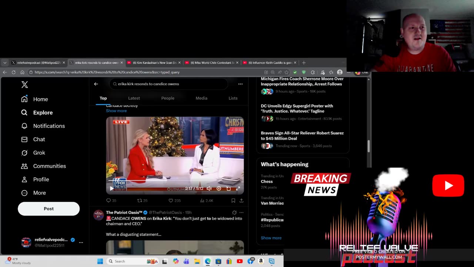
Task: Open Communities in the sidebar
Action: [43, 166]
